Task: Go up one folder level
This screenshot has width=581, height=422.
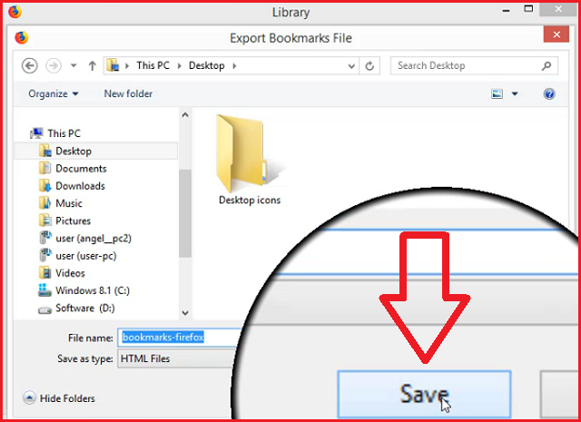Action: click(x=93, y=66)
